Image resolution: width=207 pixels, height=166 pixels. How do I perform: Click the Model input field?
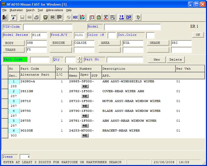(132, 27)
